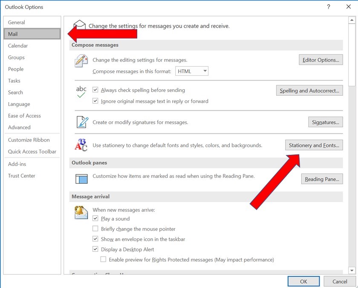This screenshot has height=288, width=358.
Task: Click the scrollbar up arrow
Action: (352, 20)
